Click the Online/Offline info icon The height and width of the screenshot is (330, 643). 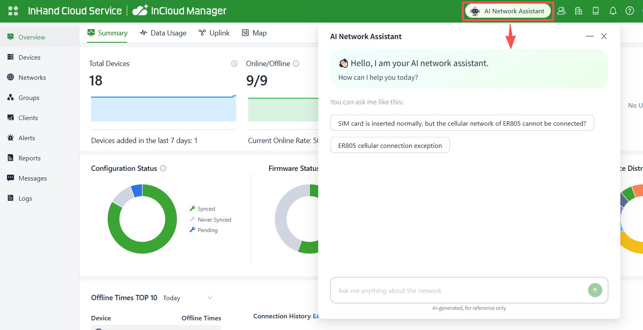[296, 64]
